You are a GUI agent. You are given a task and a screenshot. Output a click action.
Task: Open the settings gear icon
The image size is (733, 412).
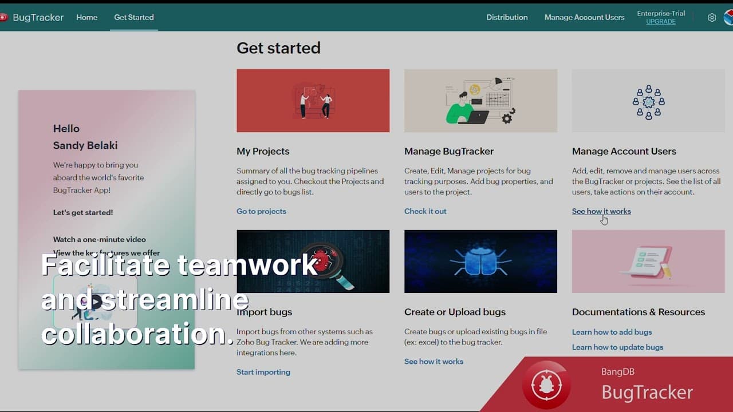point(712,17)
